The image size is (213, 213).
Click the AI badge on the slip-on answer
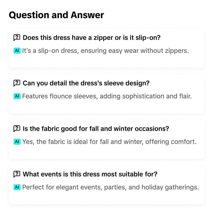[17, 51]
